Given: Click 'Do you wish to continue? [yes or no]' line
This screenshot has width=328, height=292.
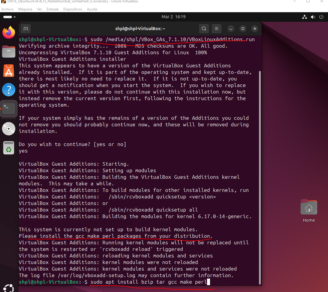Looking at the screenshot, I should tap(72, 144).
